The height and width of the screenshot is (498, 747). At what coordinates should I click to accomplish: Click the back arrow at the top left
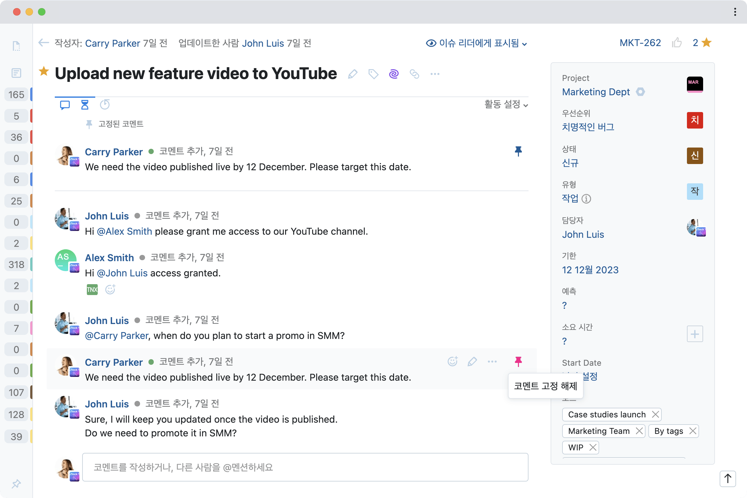44,43
